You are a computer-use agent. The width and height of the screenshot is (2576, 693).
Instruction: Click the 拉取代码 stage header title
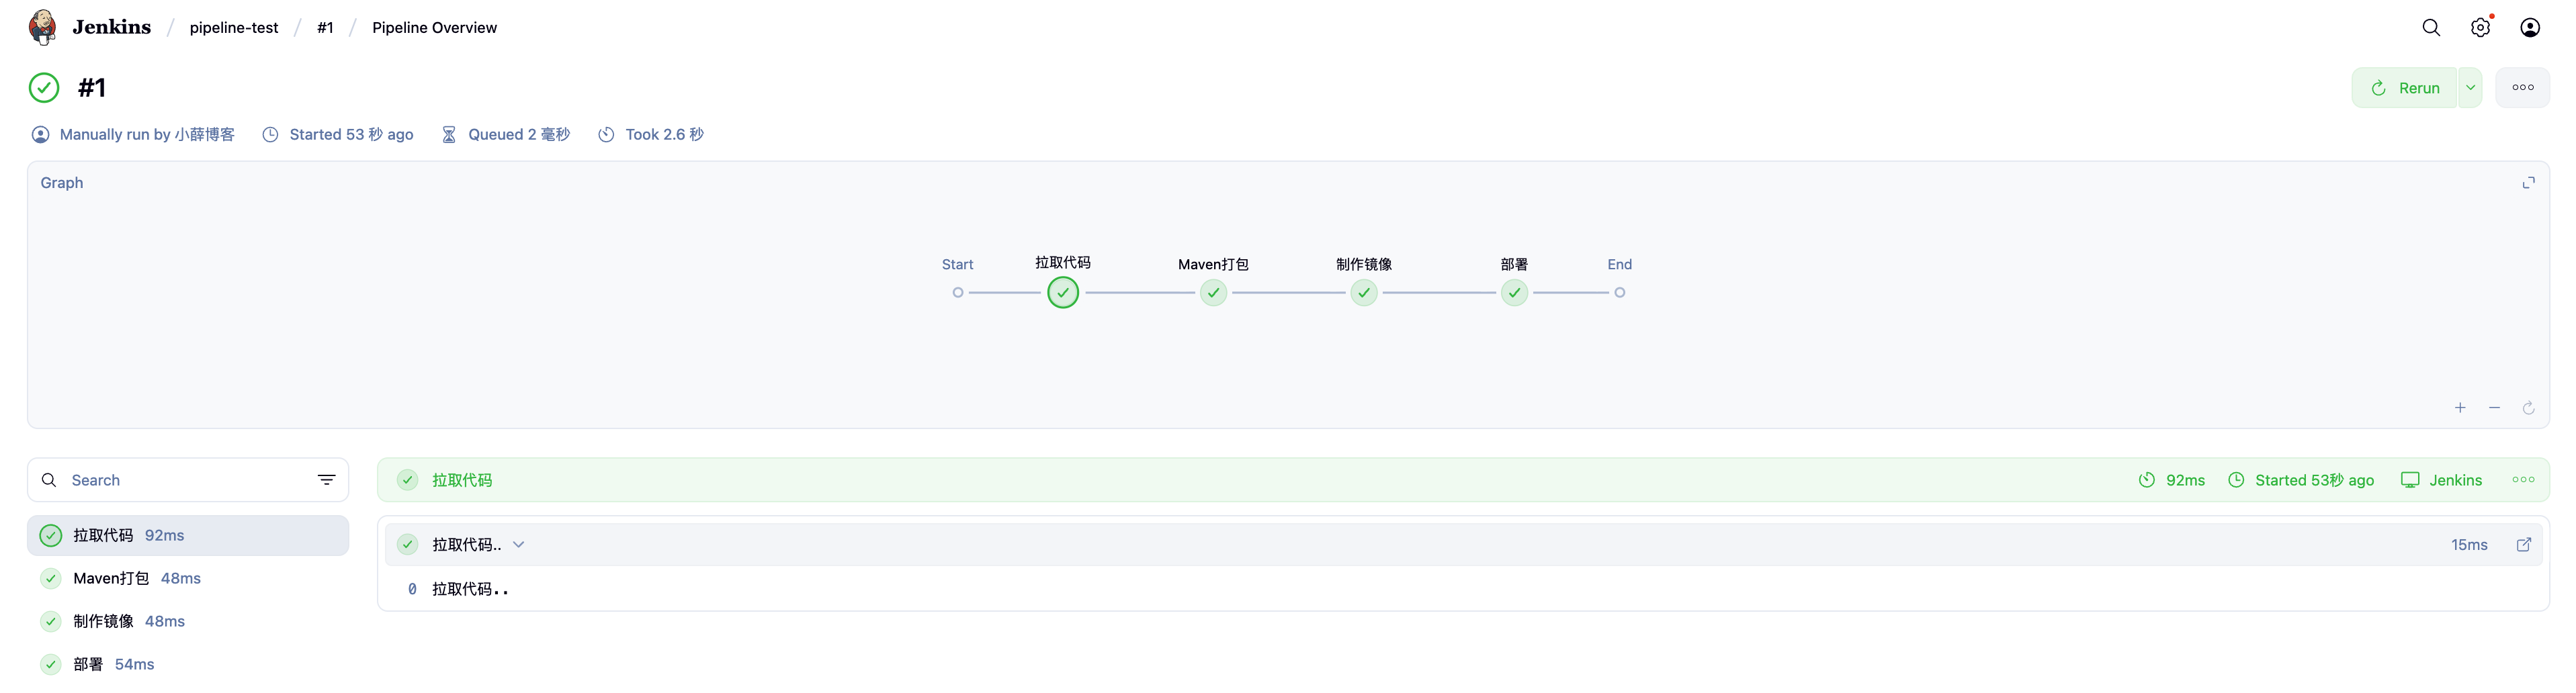click(462, 480)
